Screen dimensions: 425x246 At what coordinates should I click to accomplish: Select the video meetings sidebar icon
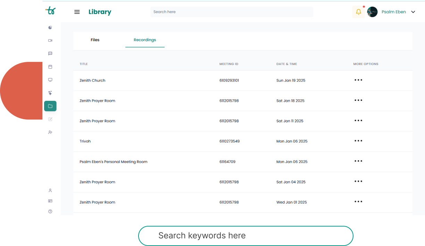point(50,40)
